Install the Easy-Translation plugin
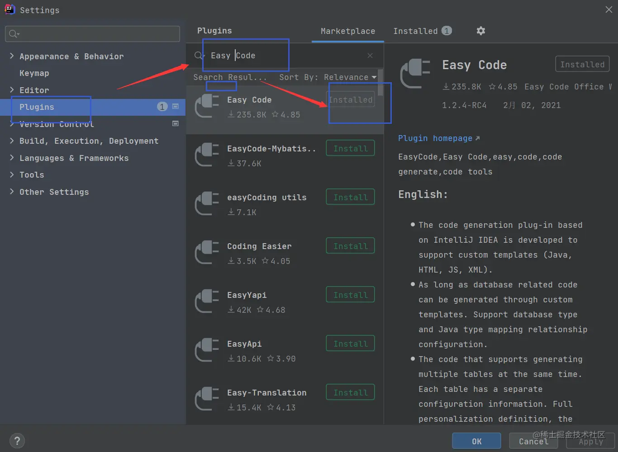The image size is (618, 452). click(x=351, y=393)
